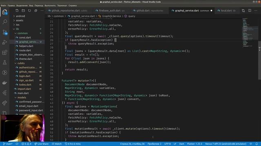Open login.dart in explorer
This screenshot has width=261, height=146.
point(24,76)
